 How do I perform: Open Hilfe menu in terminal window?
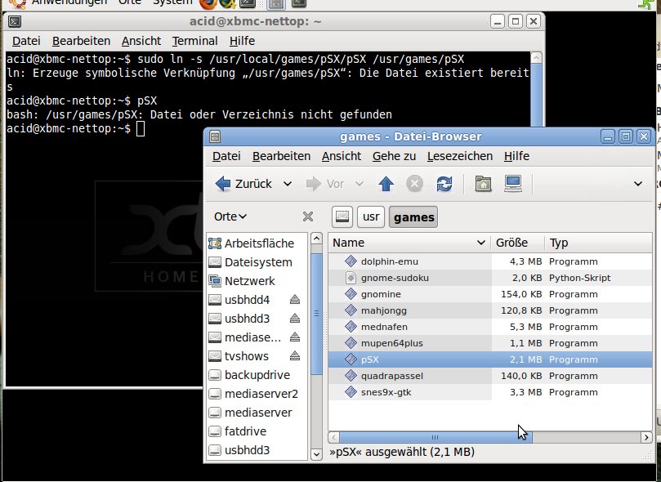242,41
